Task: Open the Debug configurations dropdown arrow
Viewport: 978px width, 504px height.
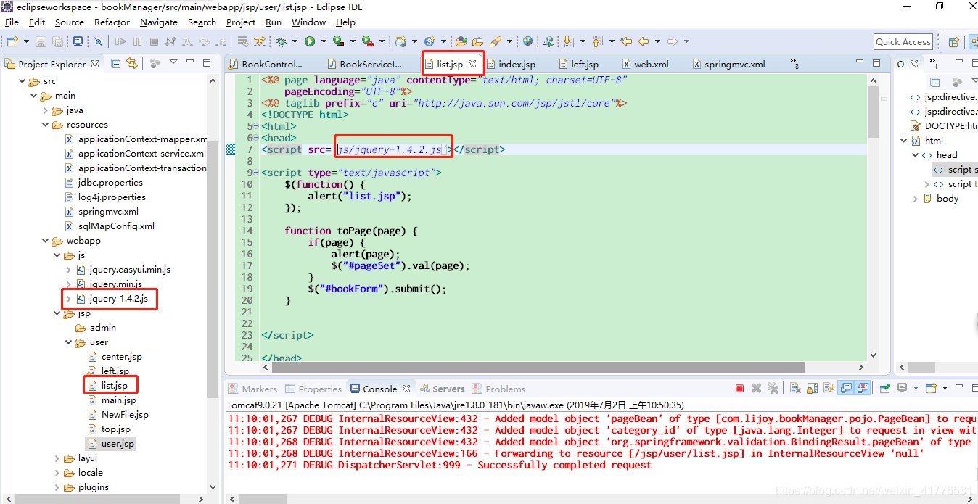Action: click(295, 41)
